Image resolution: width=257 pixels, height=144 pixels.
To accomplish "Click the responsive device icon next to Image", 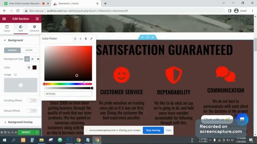I will click(15, 75).
